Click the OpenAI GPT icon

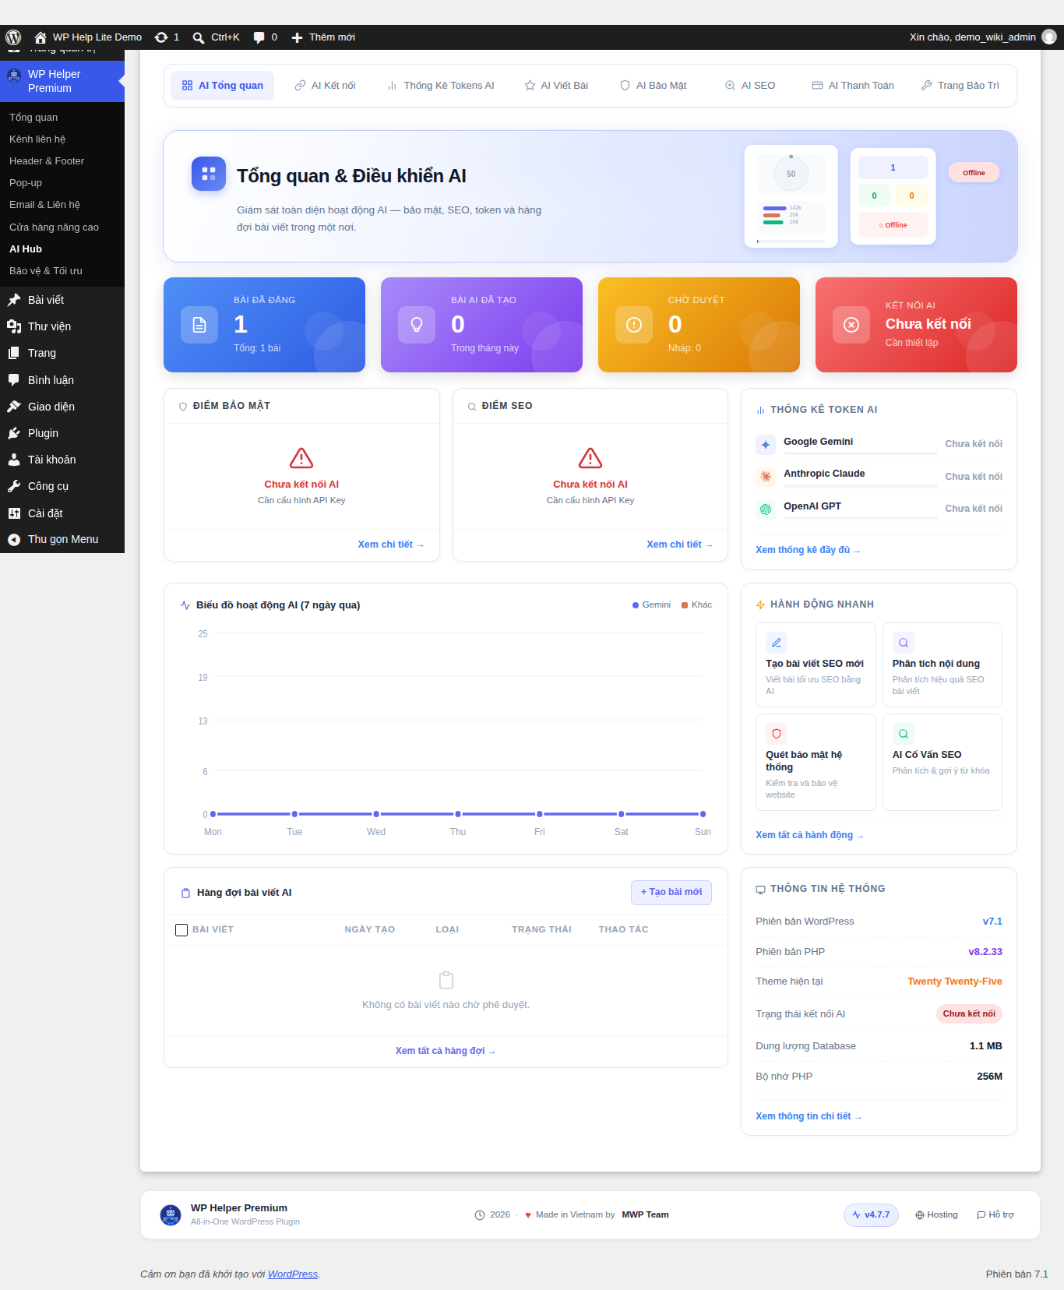tap(766, 509)
